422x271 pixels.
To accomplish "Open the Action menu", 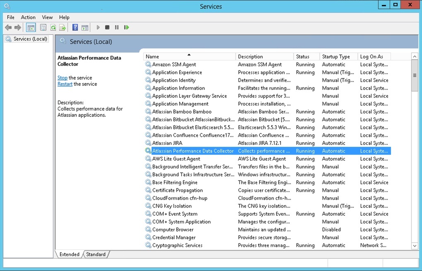I will [28, 17].
